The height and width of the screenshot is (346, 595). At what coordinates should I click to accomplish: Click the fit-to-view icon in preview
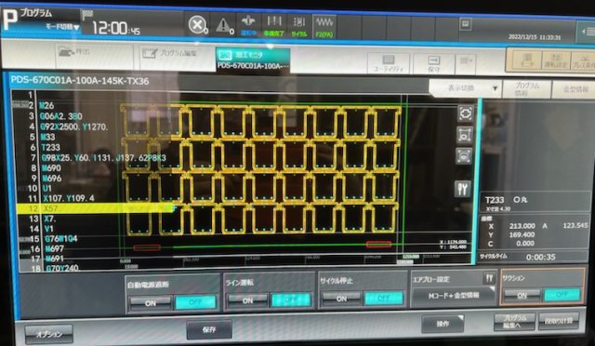(465, 113)
